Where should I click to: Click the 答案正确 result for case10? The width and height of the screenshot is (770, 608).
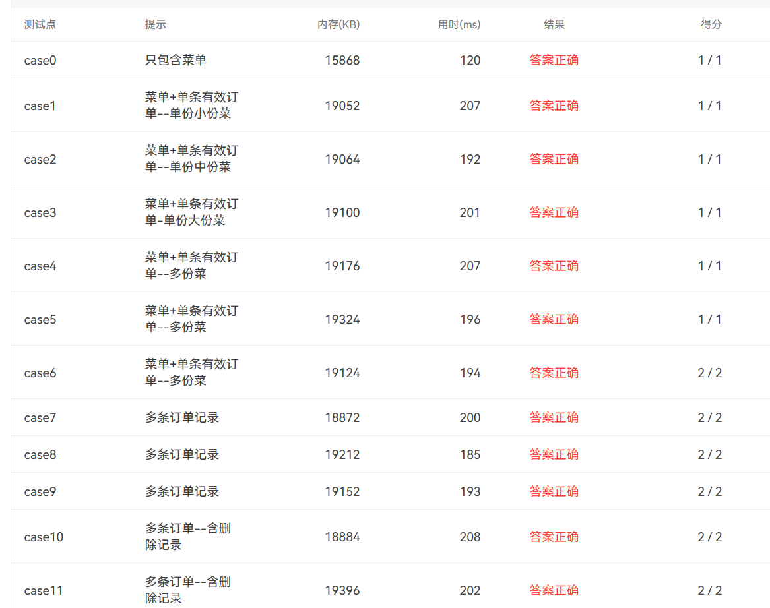tap(554, 537)
